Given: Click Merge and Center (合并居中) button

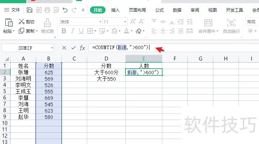Looking at the screenshot, I should click(208, 26).
